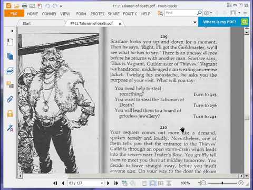Click the create PDF from clipboard icon
253x190 pixels.
coord(40,6)
